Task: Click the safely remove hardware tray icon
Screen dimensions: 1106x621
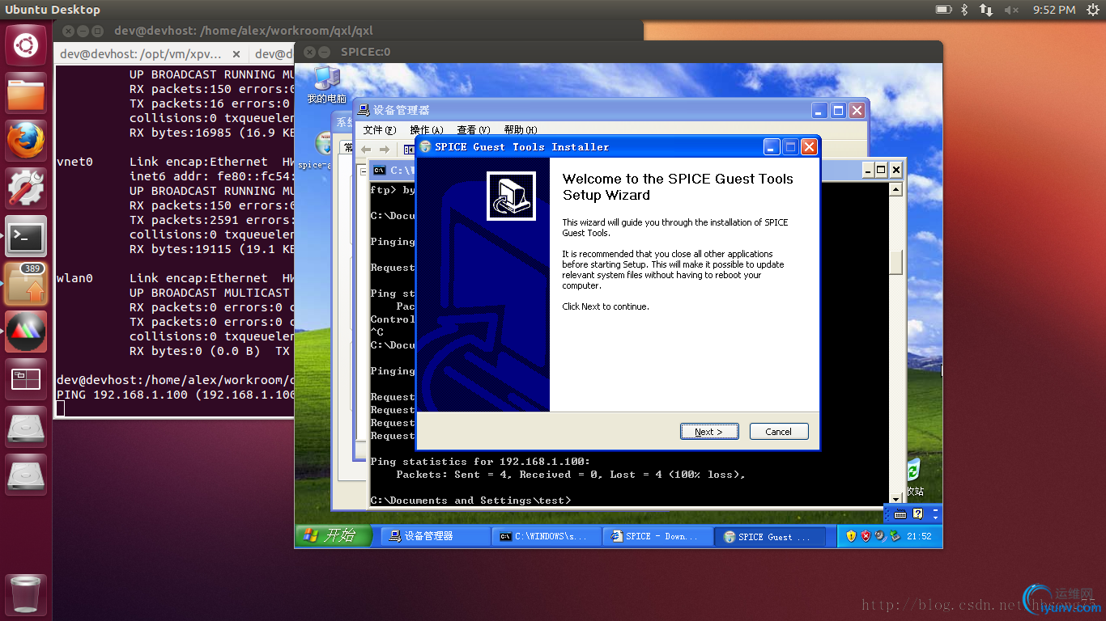Action: pyautogui.click(x=895, y=536)
